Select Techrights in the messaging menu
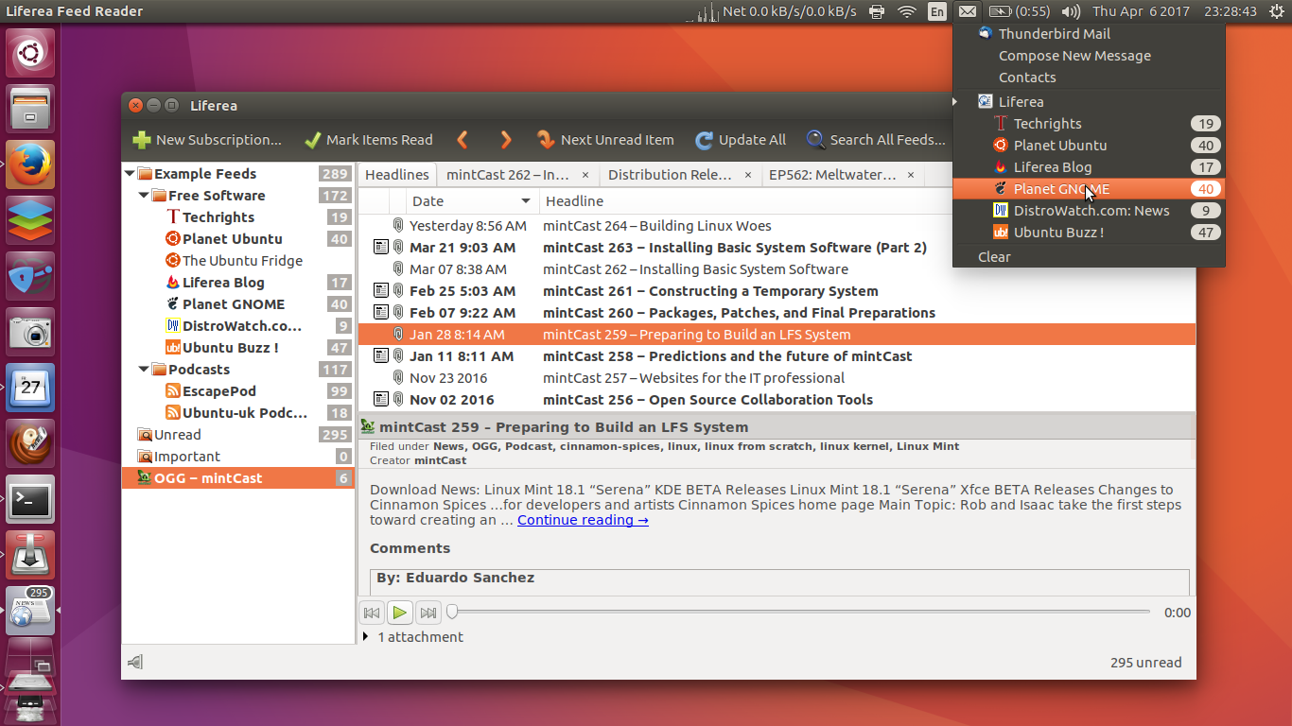The height and width of the screenshot is (726, 1292). tap(1089, 124)
